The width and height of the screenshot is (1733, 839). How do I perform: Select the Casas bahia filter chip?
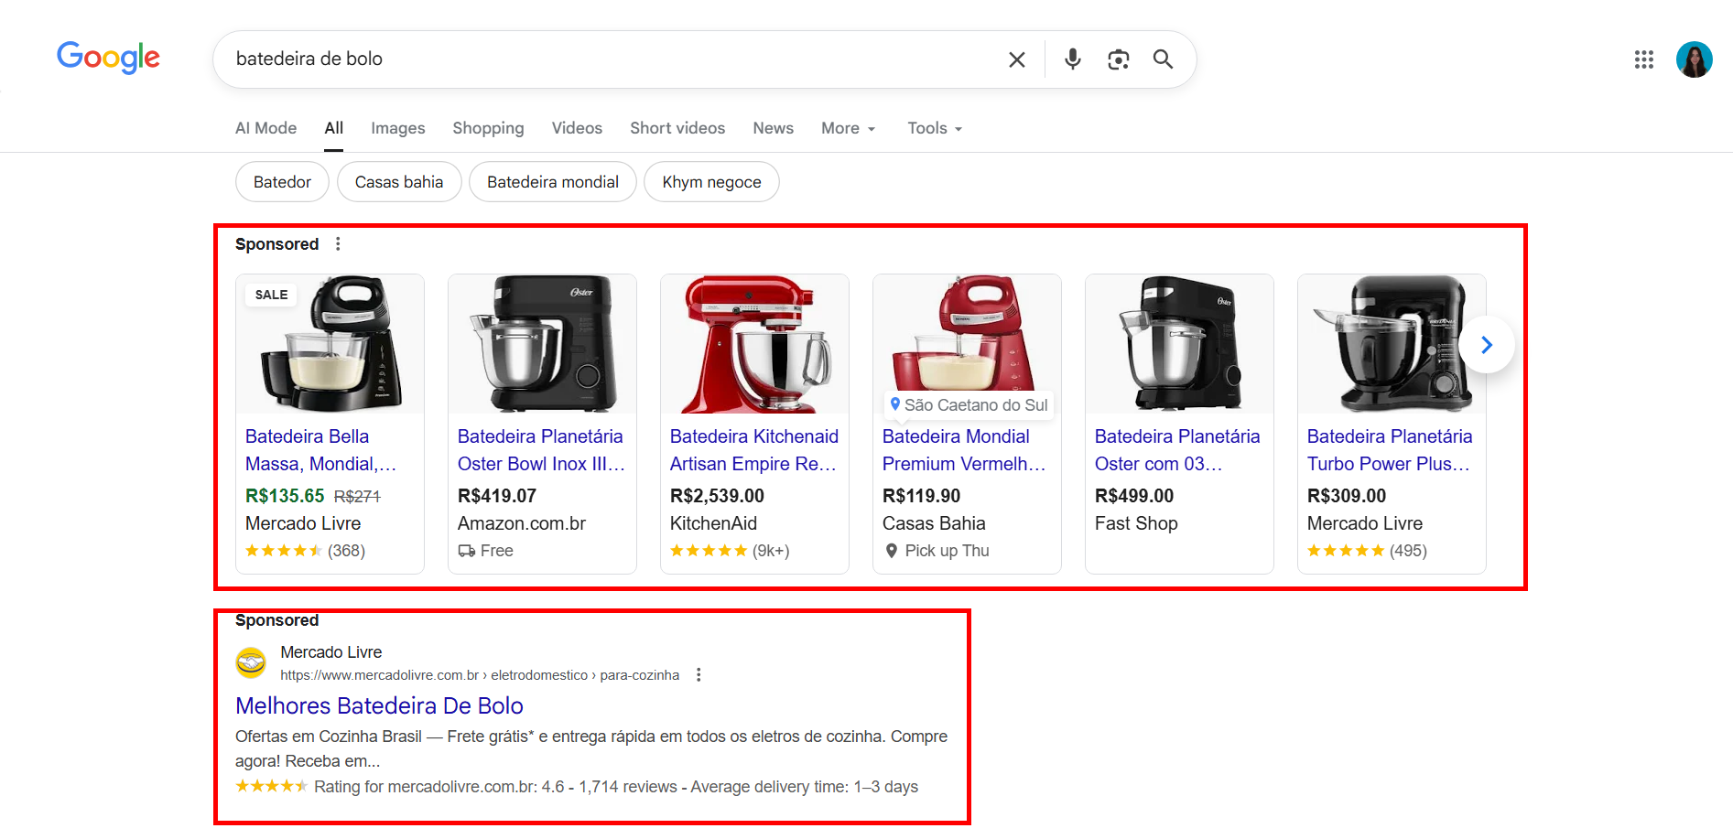coord(399,181)
